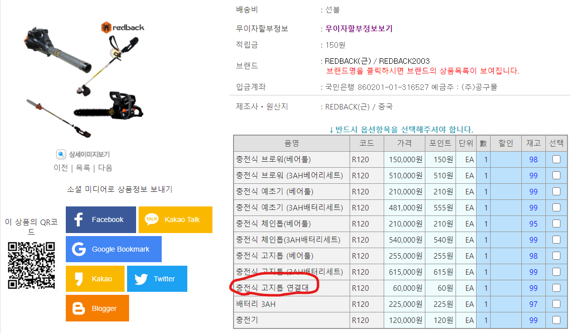Enable the 충전기 row checkbox
Screen dimensions: 570x333
click(556, 320)
